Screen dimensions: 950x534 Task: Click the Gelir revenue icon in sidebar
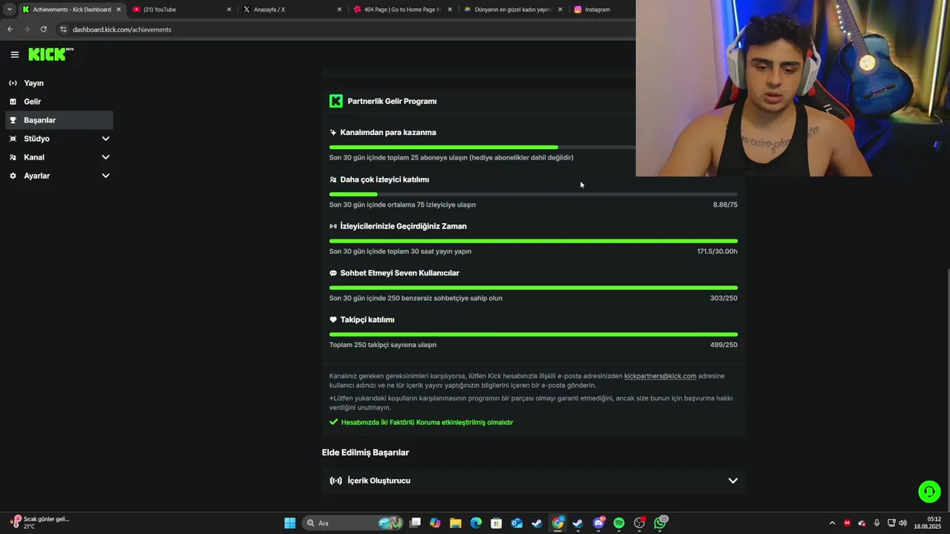[x=13, y=102]
